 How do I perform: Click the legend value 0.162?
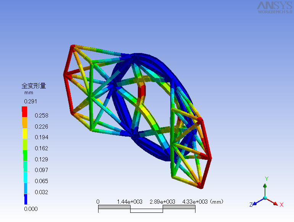click(42, 148)
